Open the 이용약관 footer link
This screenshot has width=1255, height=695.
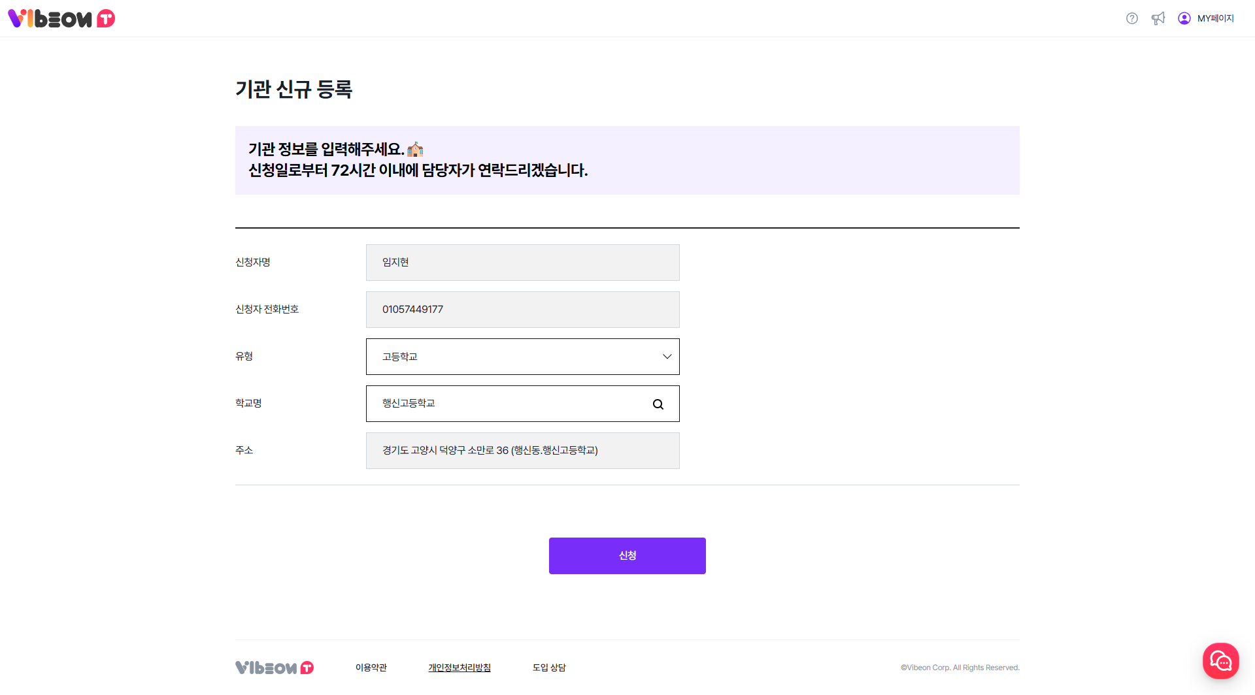371,668
